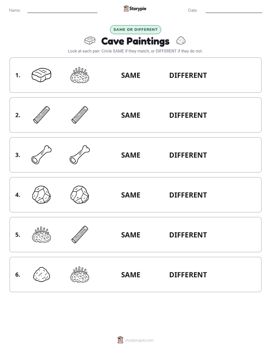The height and width of the screenshot is (351, 271).
Task: Choose SAME for pair number 4
Action: coord(131,195)
